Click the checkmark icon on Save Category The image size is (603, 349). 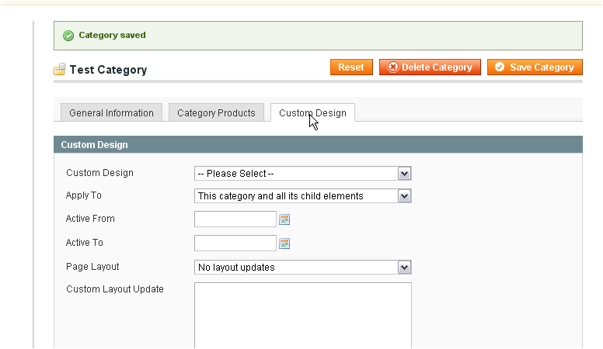pos(500,67)
